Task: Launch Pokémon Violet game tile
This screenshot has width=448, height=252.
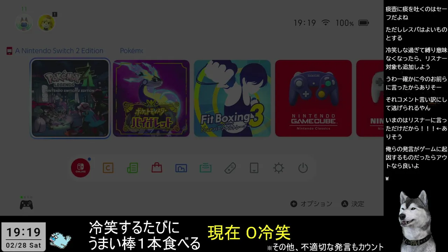Action: [x=151, y=98]
